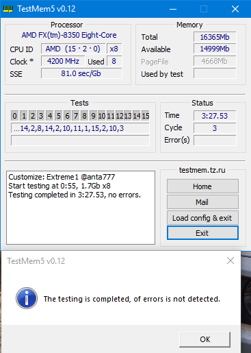Screen dimensions: 251x353
Task: Click the CPU ID AMD (15 · 2 · 0) field
Action: [x=73, y=49]
